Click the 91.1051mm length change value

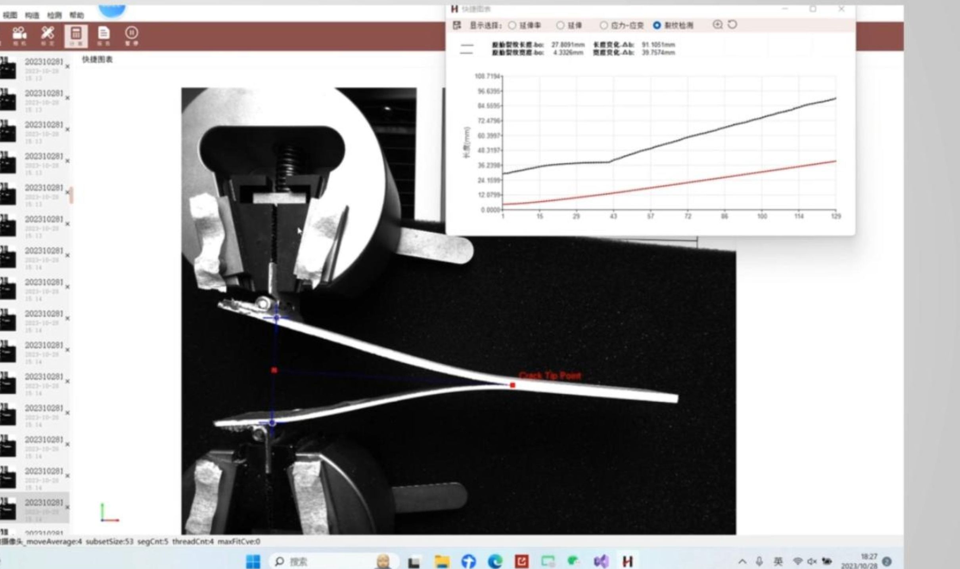pos(658,45)
